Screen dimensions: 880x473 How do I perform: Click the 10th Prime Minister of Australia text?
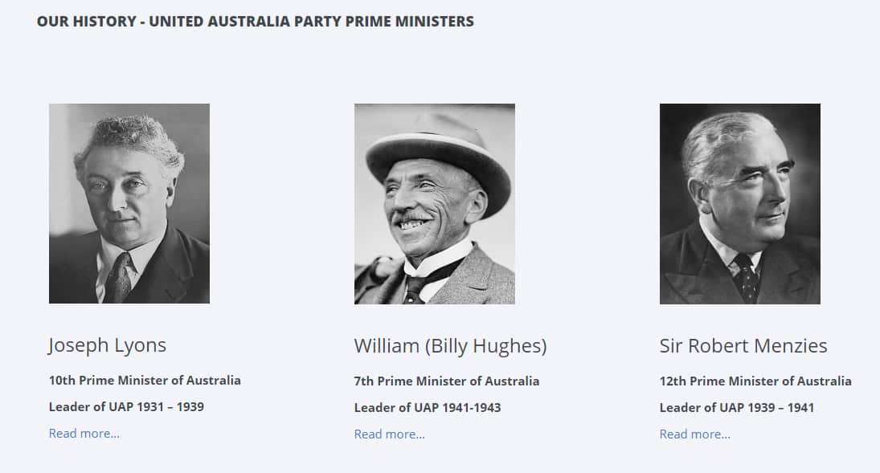coord(144,381)
